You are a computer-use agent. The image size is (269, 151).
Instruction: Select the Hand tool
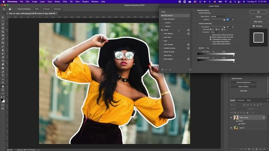(x=3, y=86)
